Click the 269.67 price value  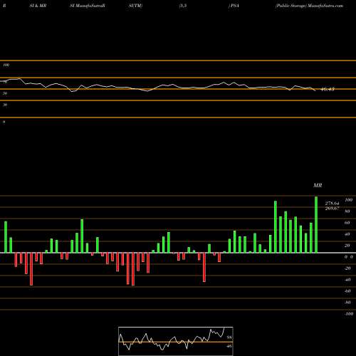[x=332, y=209]
